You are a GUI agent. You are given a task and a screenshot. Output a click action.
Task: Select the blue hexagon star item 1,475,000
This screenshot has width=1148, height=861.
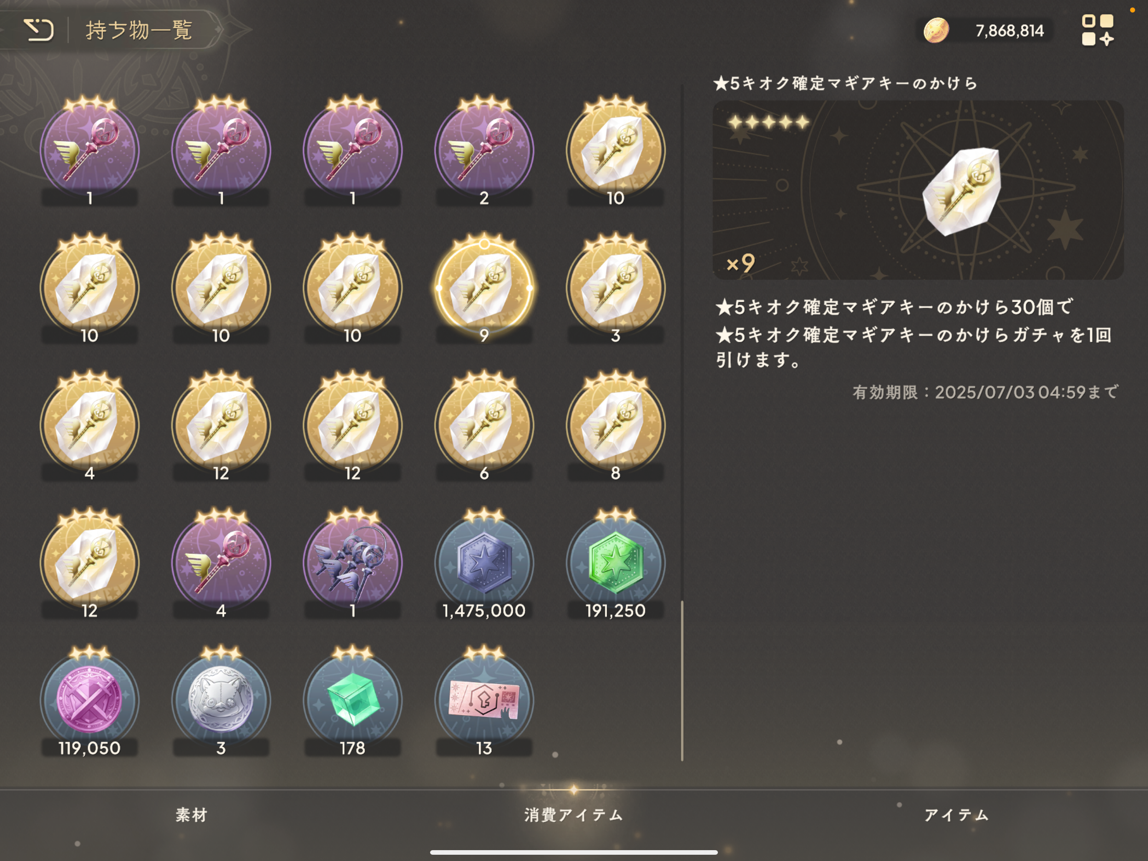484,564
